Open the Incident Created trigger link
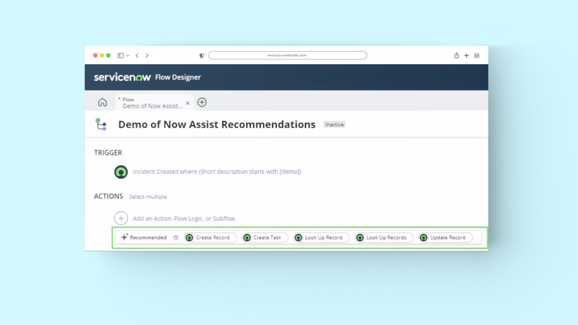578x325 pixels. coord(217,172)
